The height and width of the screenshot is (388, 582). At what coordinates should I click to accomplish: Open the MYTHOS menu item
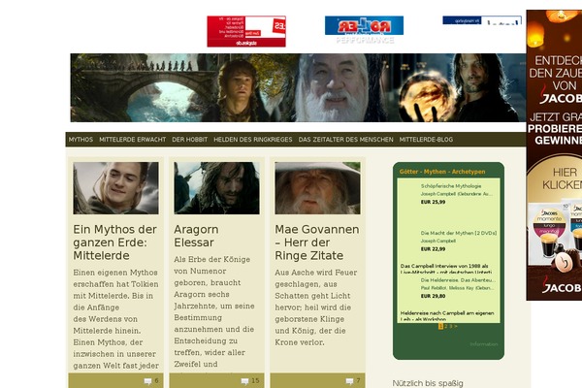pos(81,140)
